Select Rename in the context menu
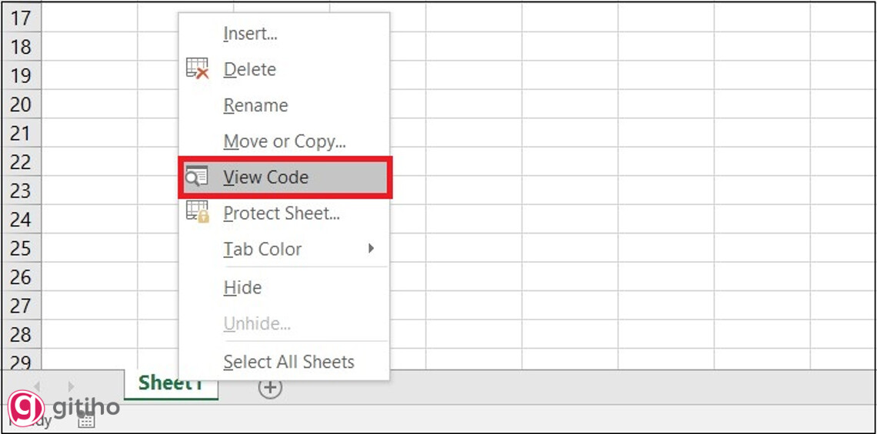The image size is (877, 434). point(255,106)
